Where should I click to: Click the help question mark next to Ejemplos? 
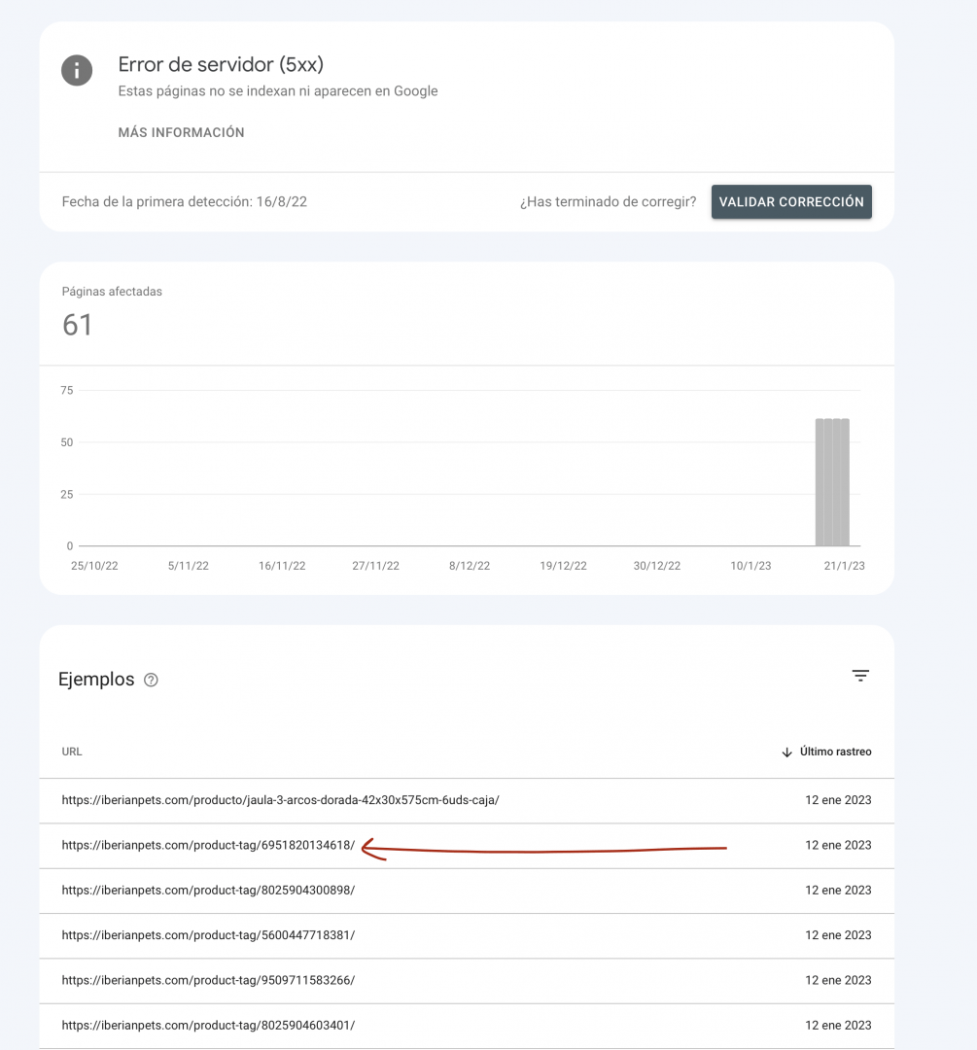pos(152,681)
